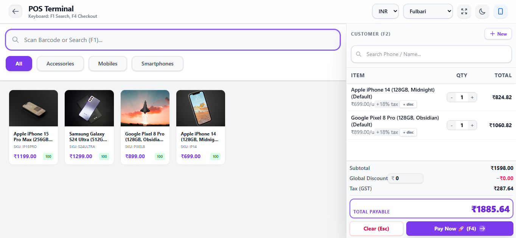Open the INR currency dropdown
Viewport: 516px width, 238px height.
[x=385, y=11]
